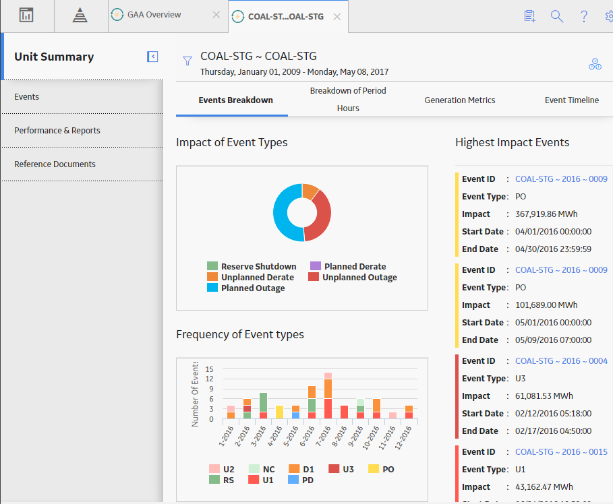Click the Highest Impact Events heading
This screenshot has height=504, width=613.
512,143
